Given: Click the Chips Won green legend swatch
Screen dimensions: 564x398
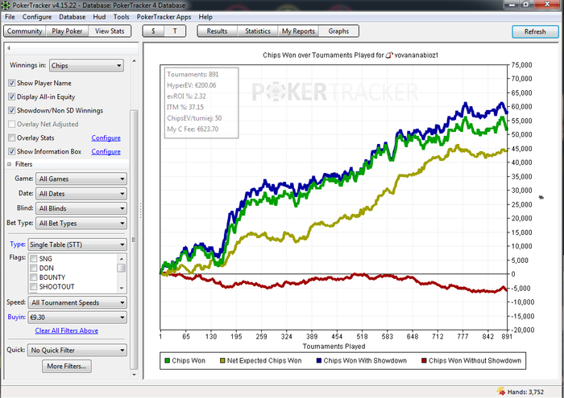Looking at the screenshot, I should [x=168, y=361].
